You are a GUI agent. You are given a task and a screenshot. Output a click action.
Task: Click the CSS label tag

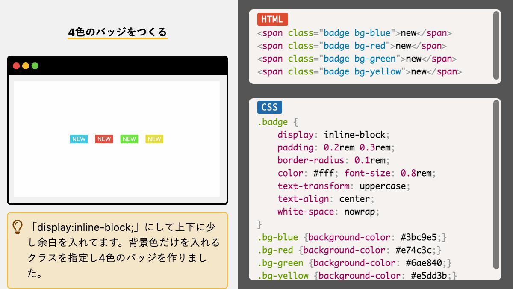coord(270,107)
